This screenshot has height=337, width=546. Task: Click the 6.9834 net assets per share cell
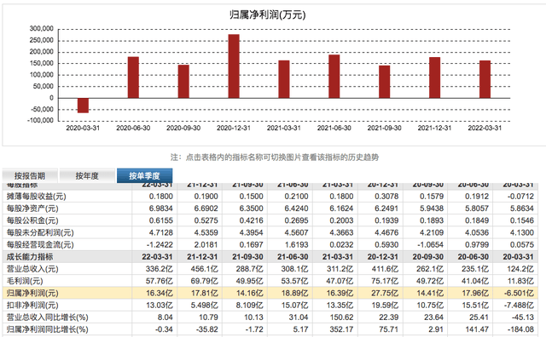pos(161,208)
